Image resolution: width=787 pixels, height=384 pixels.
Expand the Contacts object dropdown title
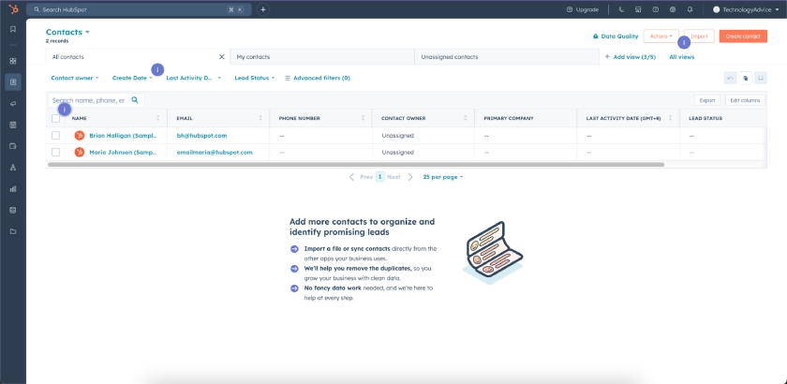(x=67, y=32)
